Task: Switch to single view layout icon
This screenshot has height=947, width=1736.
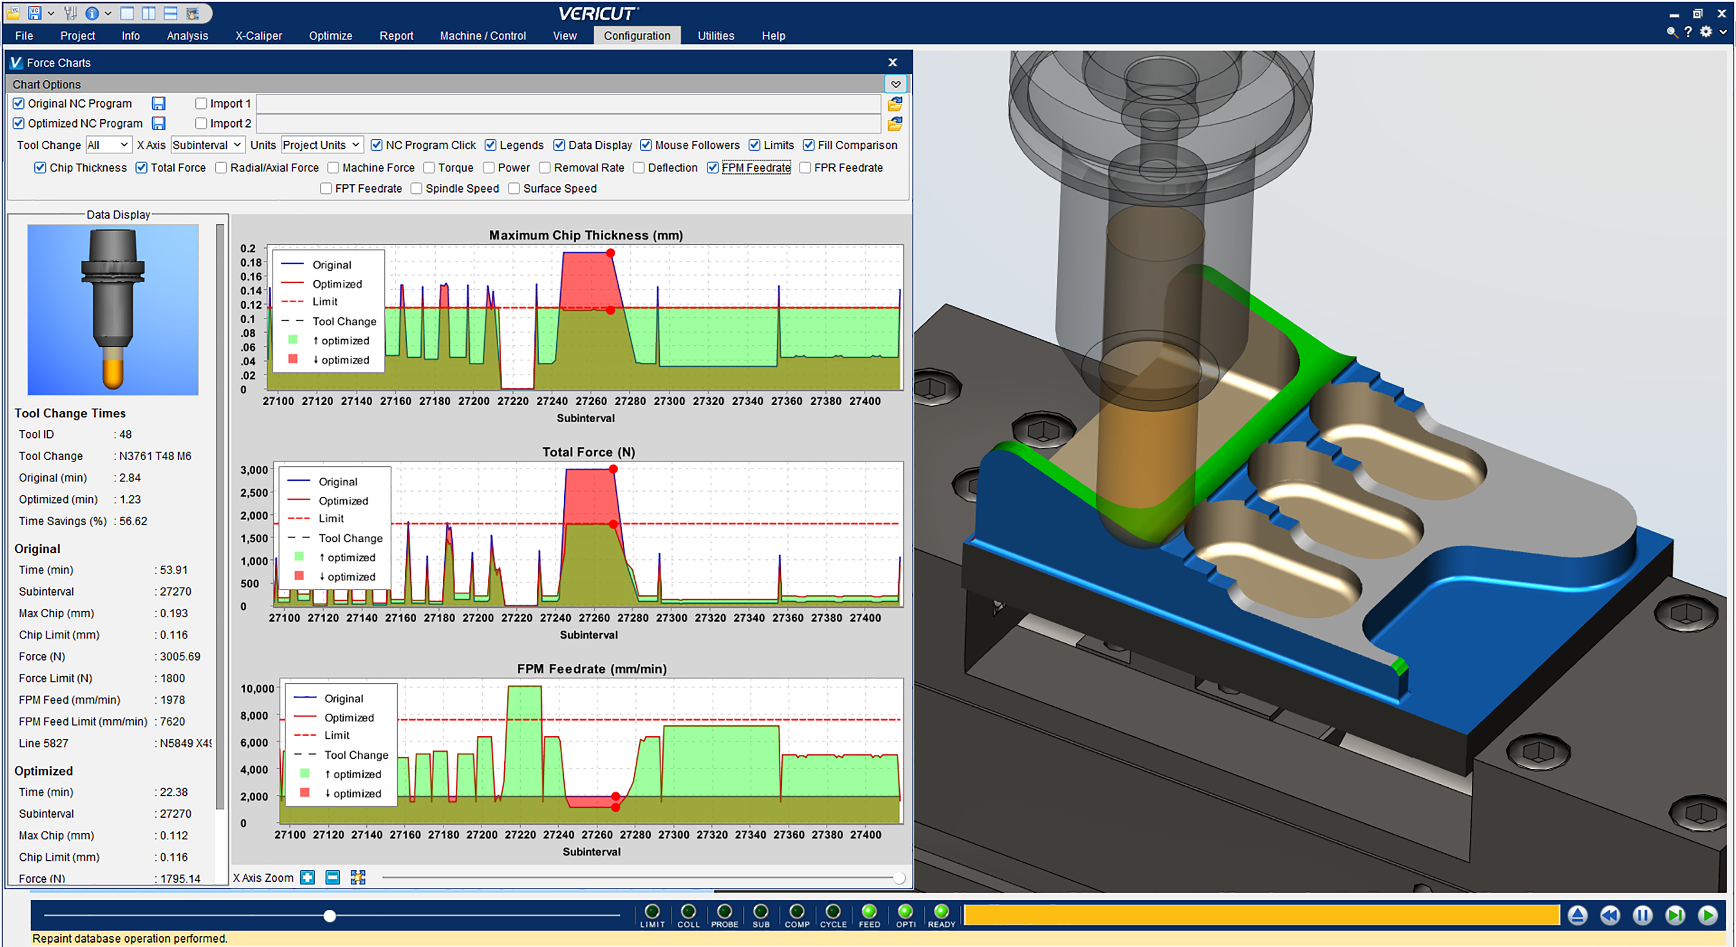Action: 127,13
